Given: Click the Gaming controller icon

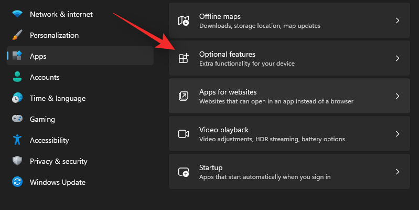Looking at the screenshot, I should (17, 119).
